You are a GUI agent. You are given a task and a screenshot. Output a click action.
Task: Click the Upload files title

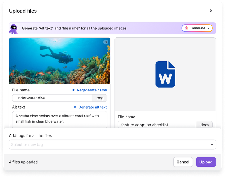(x=23, y=11)
